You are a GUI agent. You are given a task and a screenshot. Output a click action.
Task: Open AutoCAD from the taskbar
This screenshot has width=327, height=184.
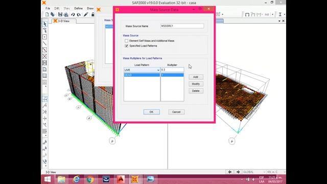(121, 179)
